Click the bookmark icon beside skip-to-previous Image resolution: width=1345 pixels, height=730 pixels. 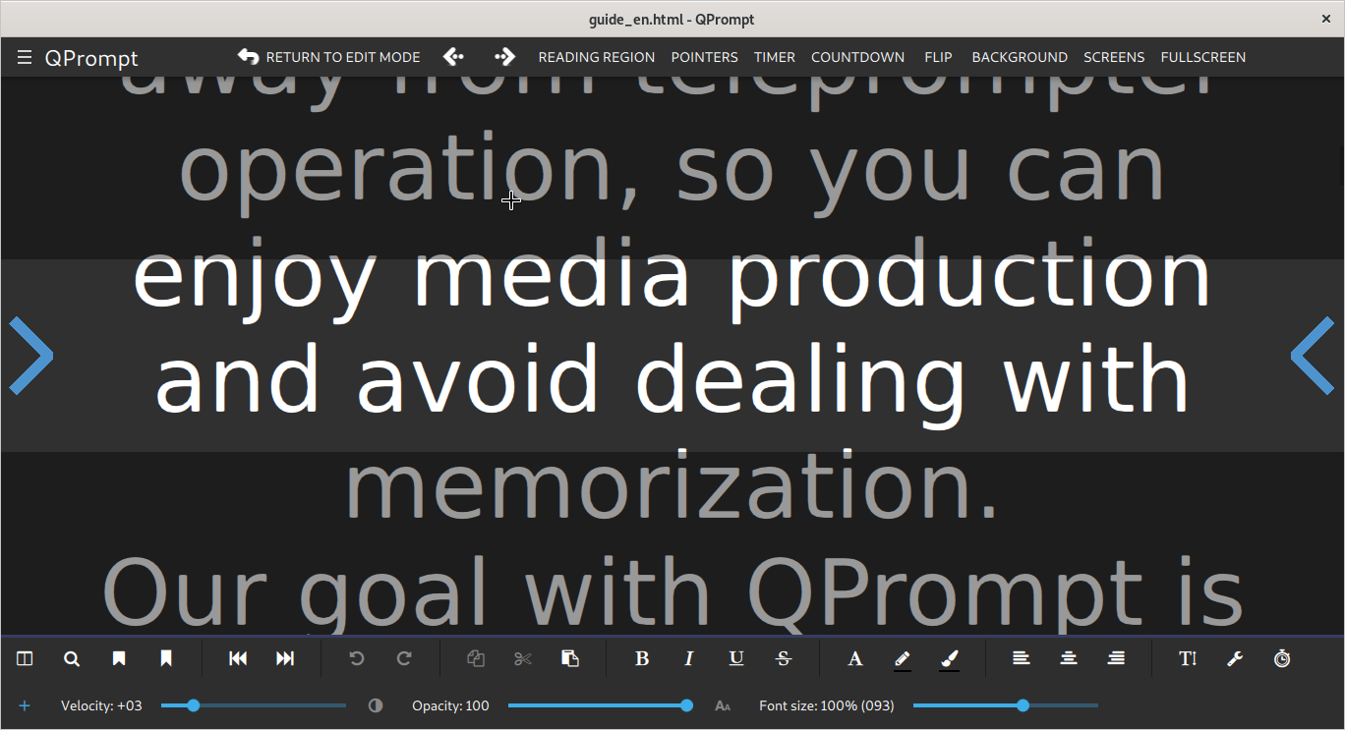point(166,658)
